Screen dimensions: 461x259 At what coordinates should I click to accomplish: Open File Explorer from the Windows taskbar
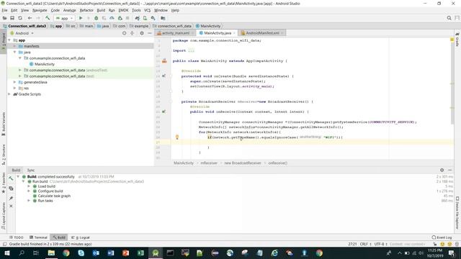51,253
